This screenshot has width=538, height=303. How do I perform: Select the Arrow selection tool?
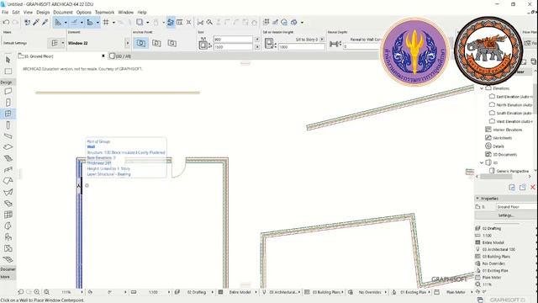[8, 60]
